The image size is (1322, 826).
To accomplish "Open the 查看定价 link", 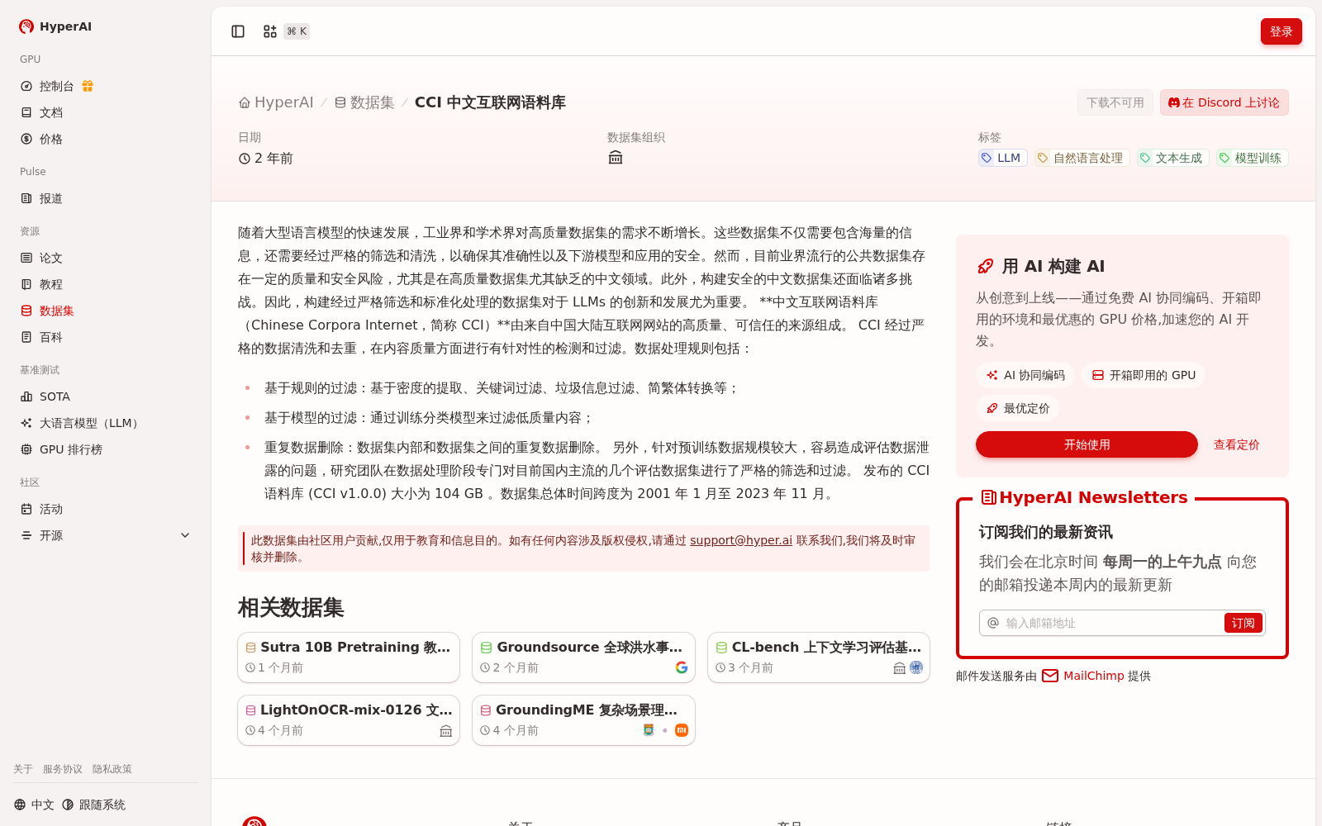I will point(1236,444).
